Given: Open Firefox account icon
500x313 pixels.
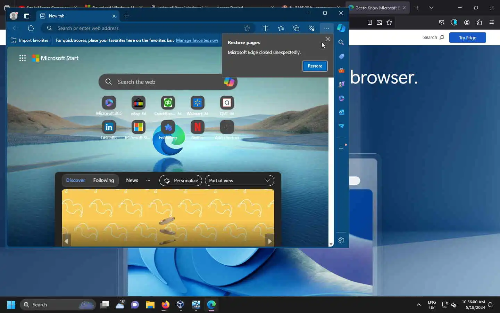Looking at the screenshot, I should pyautogui.click(x=467, y=22).
